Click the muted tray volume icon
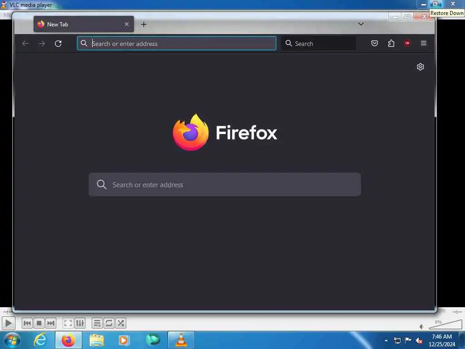 419,341
